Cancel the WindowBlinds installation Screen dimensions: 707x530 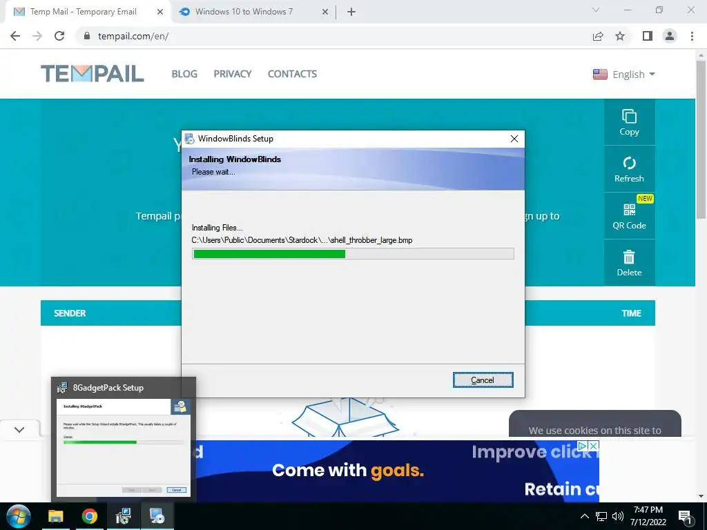[483, 380]
